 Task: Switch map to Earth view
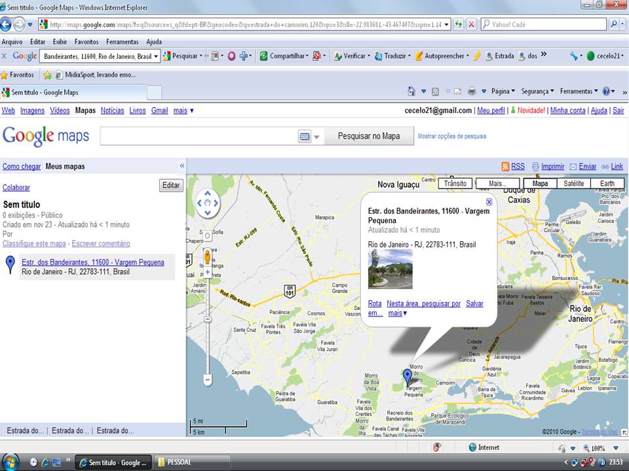click(607, 183)
